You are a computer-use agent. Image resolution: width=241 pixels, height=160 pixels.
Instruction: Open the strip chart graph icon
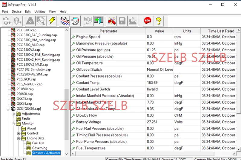click(x=65, y=21)
